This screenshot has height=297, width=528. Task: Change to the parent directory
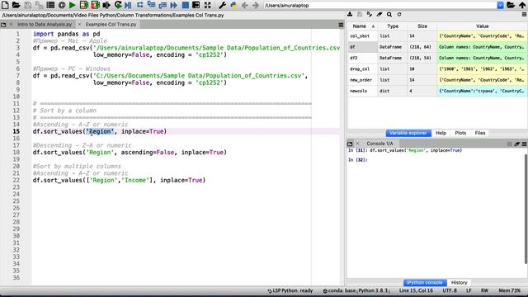click(522, 5)
